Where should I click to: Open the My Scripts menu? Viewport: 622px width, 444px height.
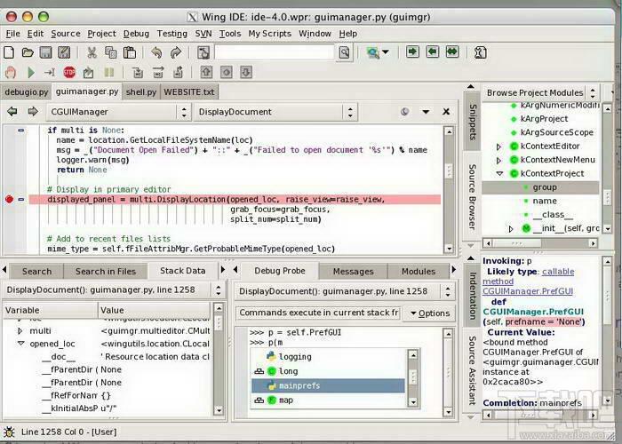tap(270, 34)
